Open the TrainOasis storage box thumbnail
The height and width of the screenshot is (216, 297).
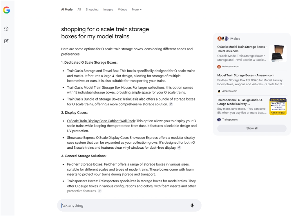[278, 54]
